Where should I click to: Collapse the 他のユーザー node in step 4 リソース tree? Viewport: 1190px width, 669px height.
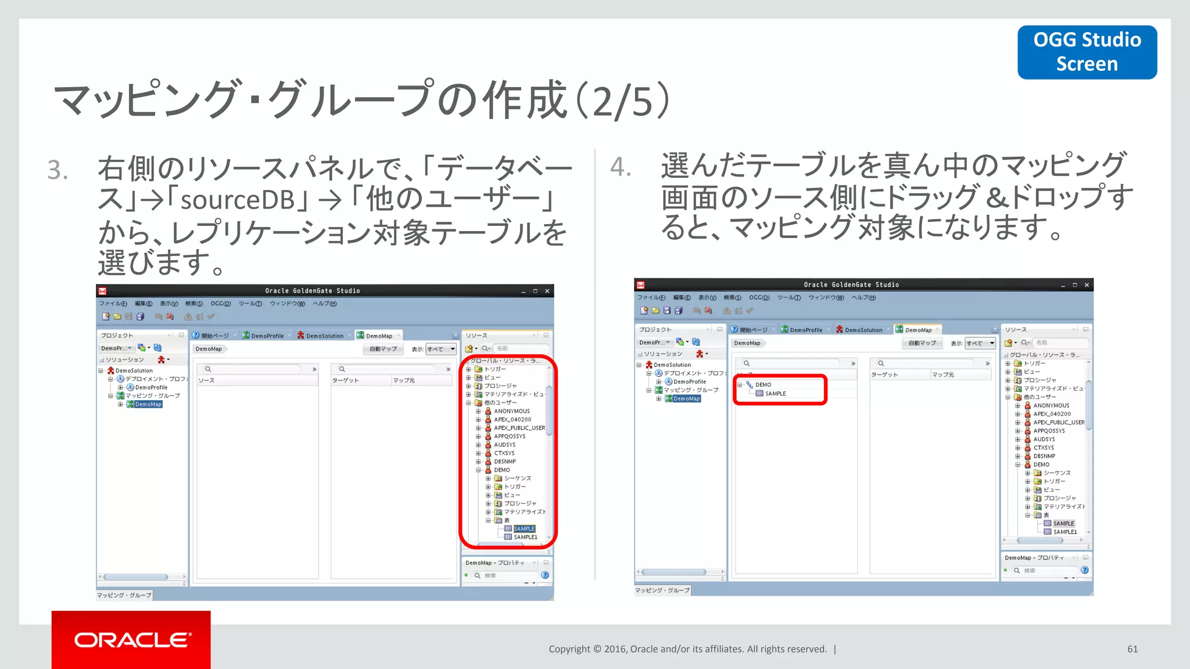1008,397
